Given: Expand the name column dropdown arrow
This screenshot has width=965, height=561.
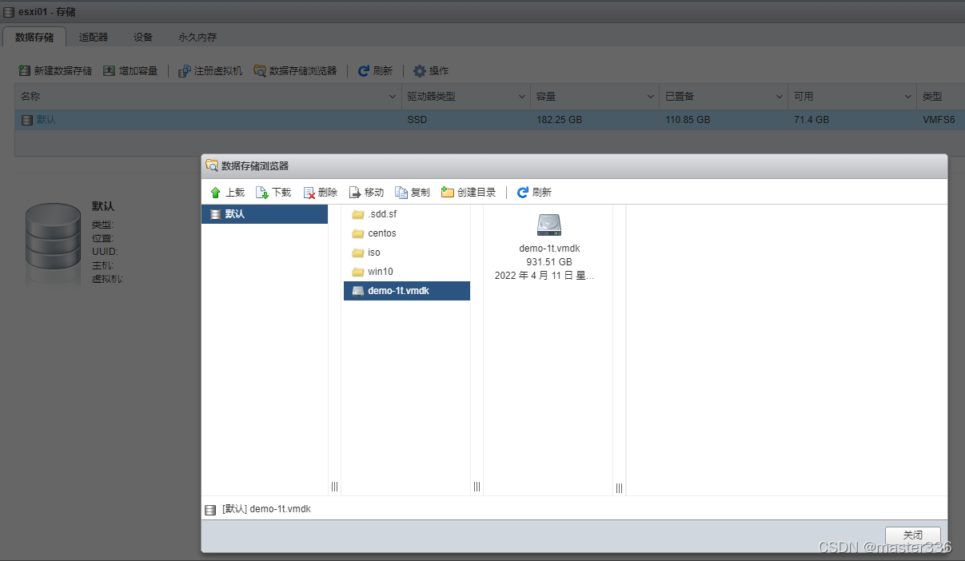Looking at the screenshot, I should tap(393, 97).
